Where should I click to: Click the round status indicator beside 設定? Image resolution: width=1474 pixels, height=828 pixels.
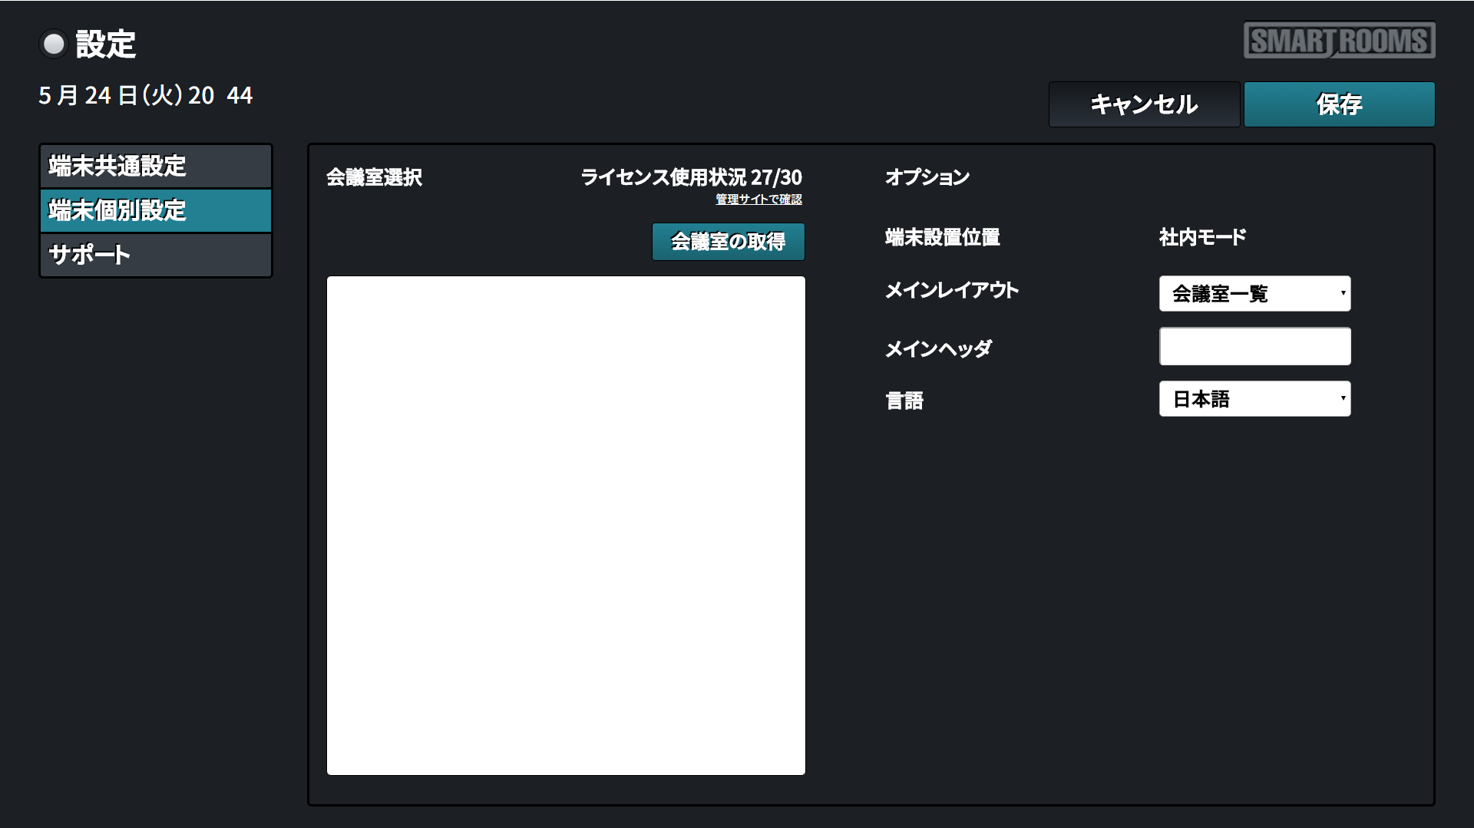pos(54,45)
